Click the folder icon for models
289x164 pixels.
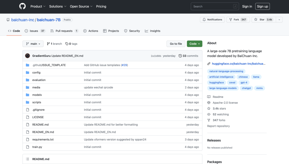click(x=27, y=95)
